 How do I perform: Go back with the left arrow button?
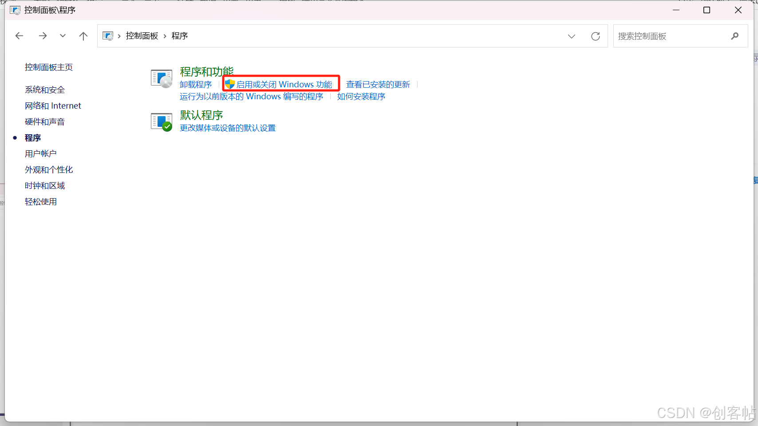point(19,36)
